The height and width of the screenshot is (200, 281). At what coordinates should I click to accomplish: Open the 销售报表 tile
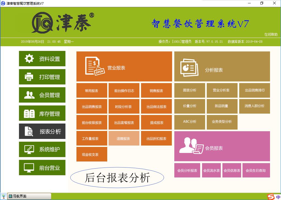[156, 91]
